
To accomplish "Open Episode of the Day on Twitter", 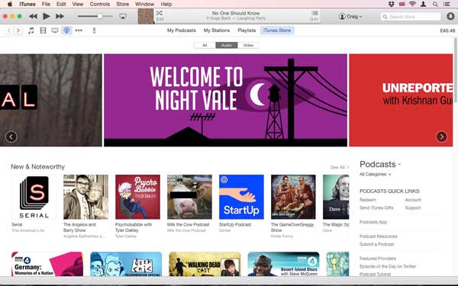I will click(388, 266).
